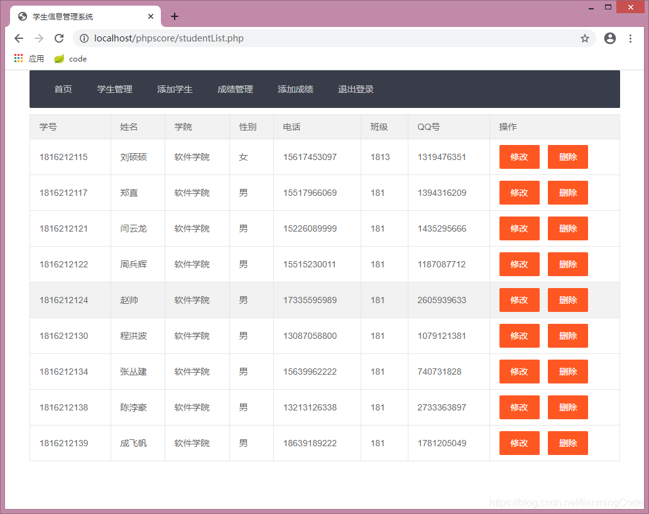
Task: Open the Chrome three-dot menu
Action: 631,38
